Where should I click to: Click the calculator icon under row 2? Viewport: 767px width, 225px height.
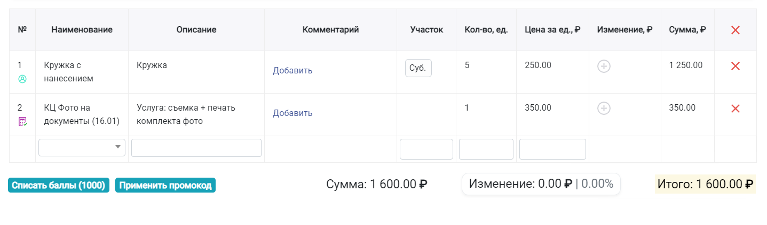pyautogui.click(x=22, y=121)
